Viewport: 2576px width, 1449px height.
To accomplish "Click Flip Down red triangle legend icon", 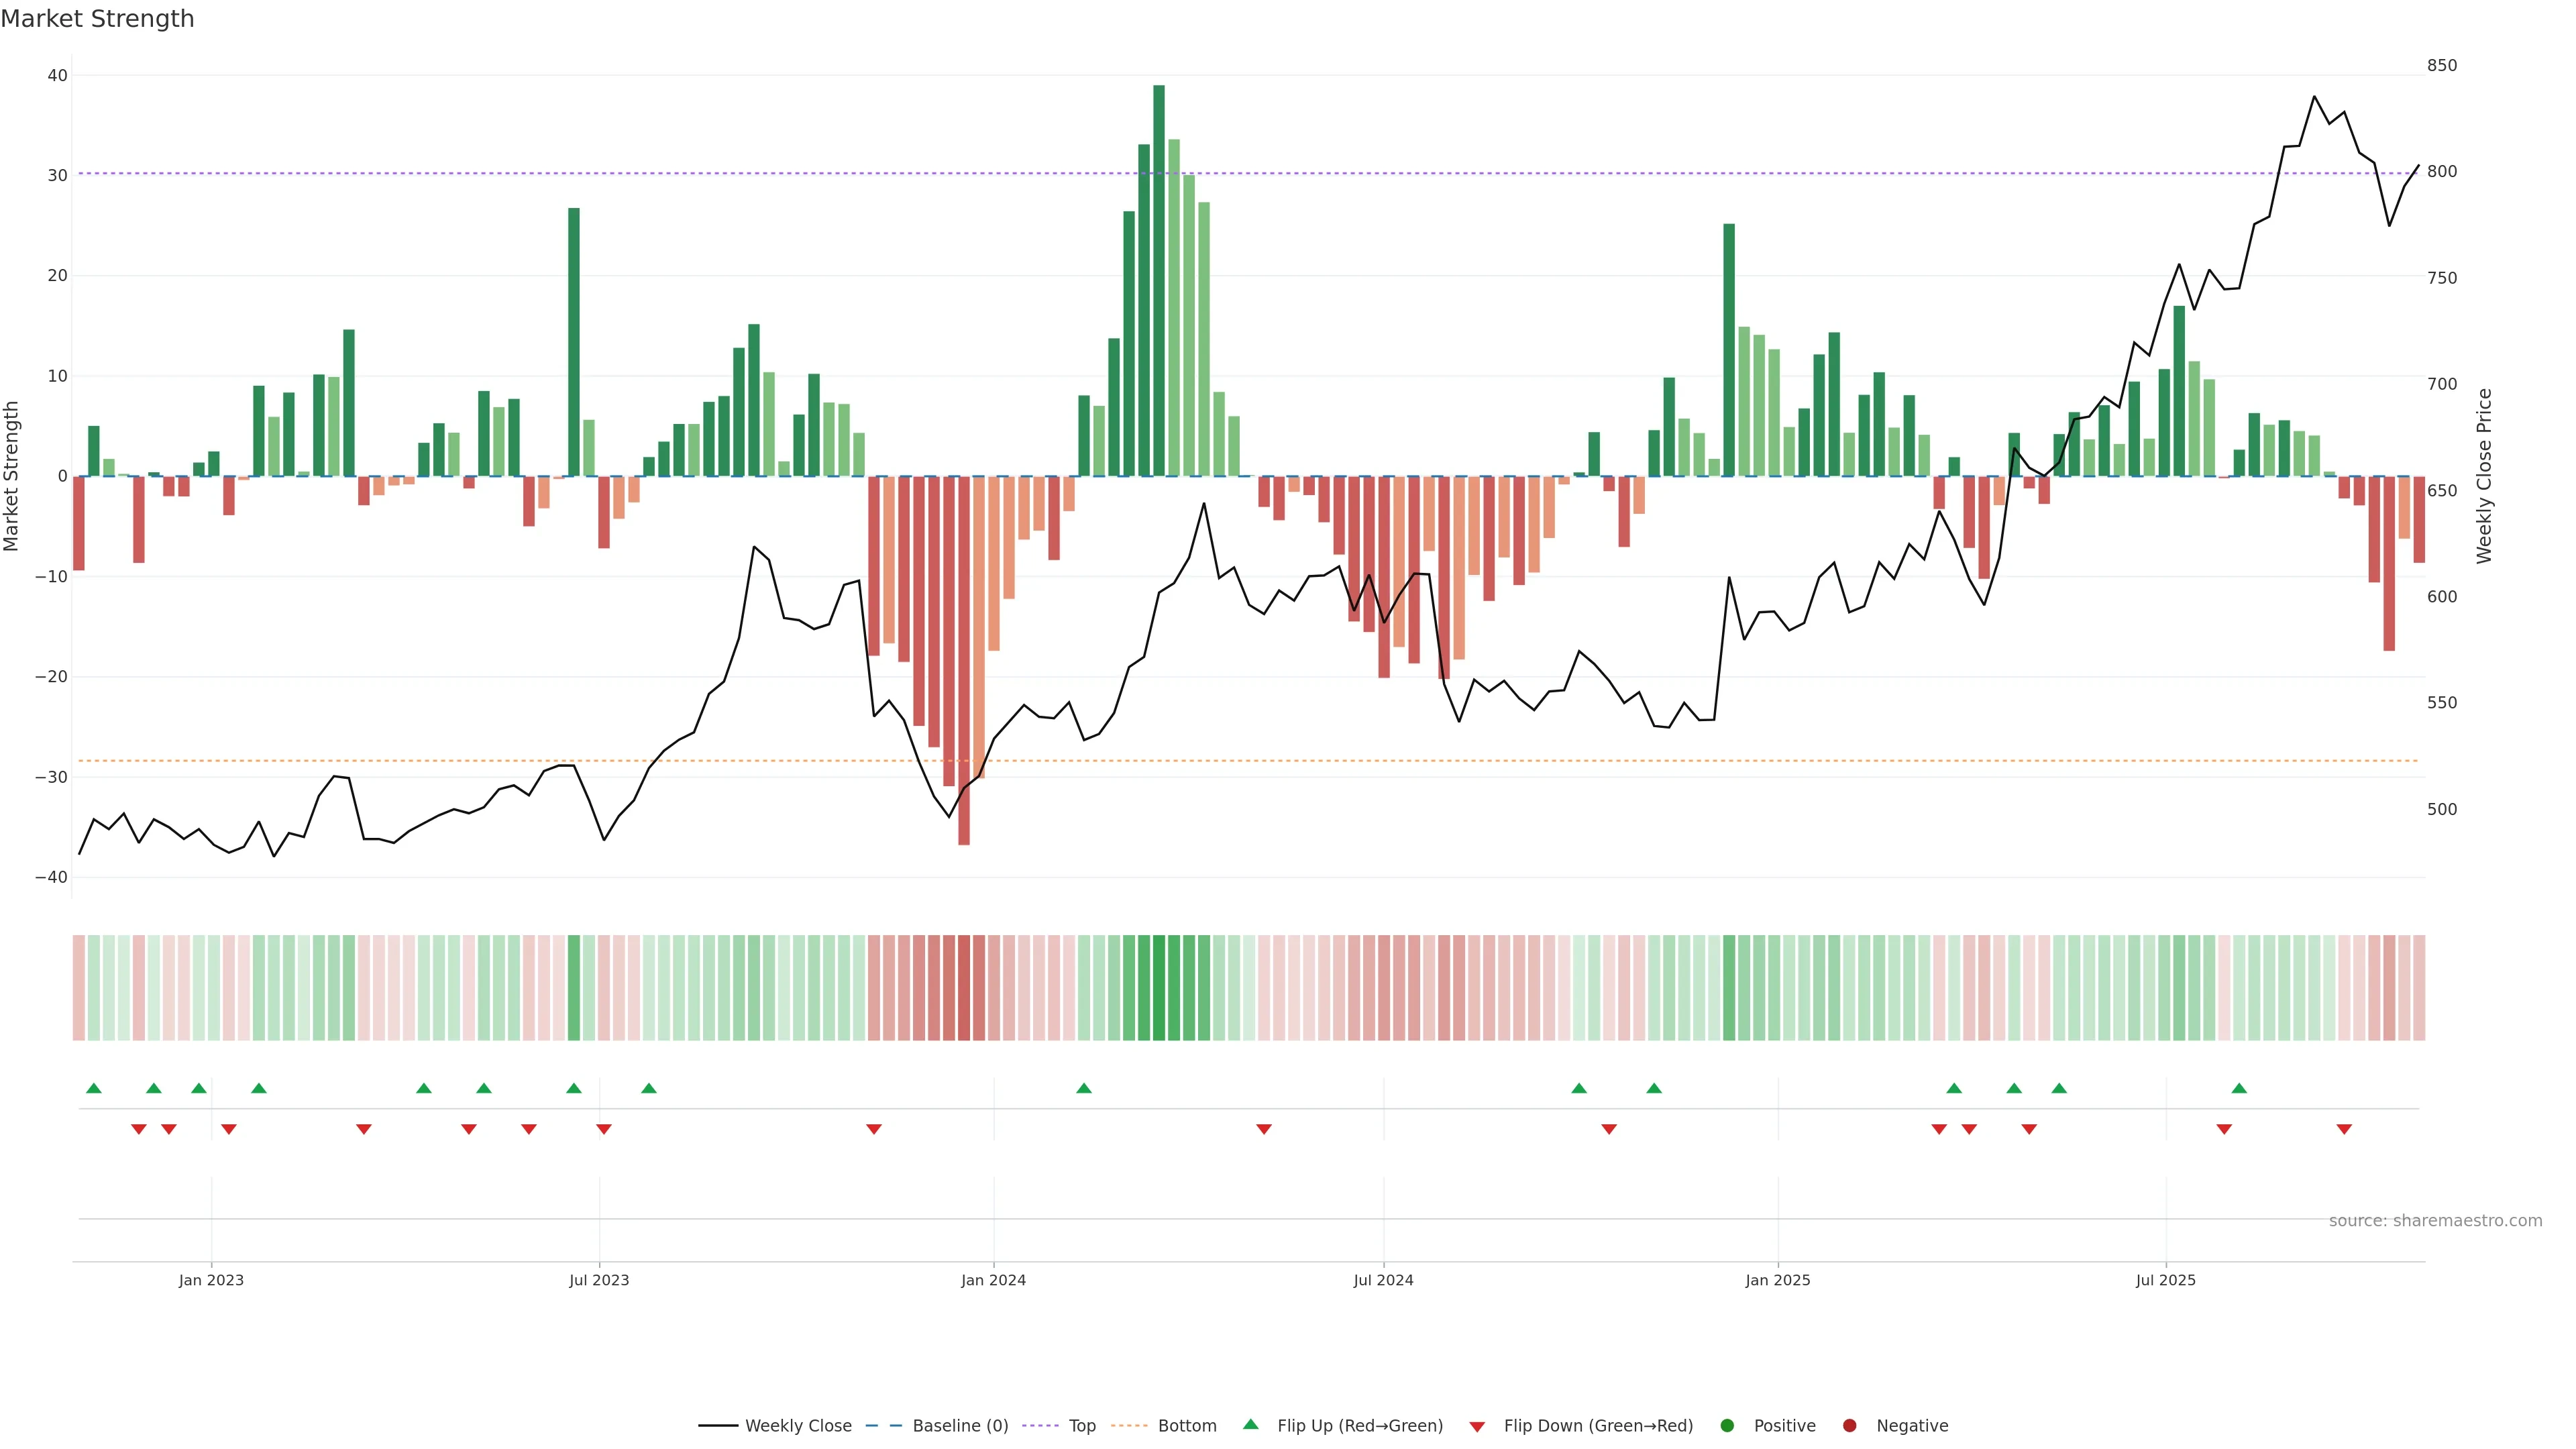I will (x=1477, y=1426).
